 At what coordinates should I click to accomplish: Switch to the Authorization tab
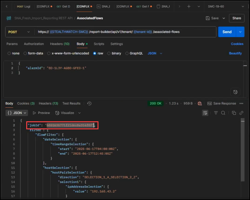pyautogui.click(x=34, y=44)
